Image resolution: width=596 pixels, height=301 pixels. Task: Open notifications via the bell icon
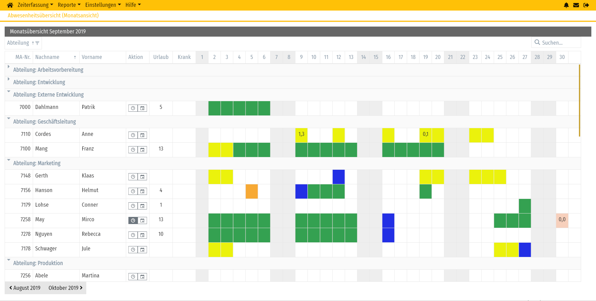click(566, 5)
